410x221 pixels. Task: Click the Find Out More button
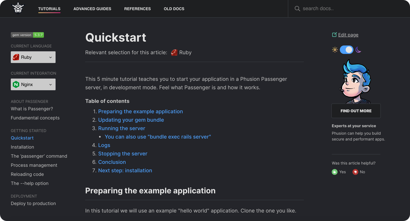(356, 111)
